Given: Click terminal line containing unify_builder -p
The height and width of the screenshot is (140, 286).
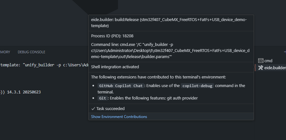Looking at the screenshot, I should [44, 65].
